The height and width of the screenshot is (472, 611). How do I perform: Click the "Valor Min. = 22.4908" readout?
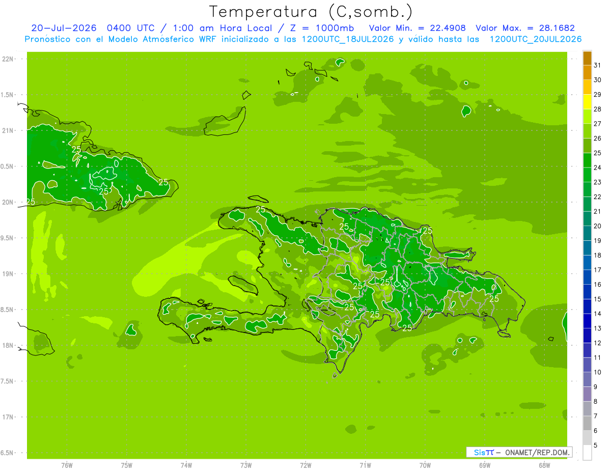418,28
